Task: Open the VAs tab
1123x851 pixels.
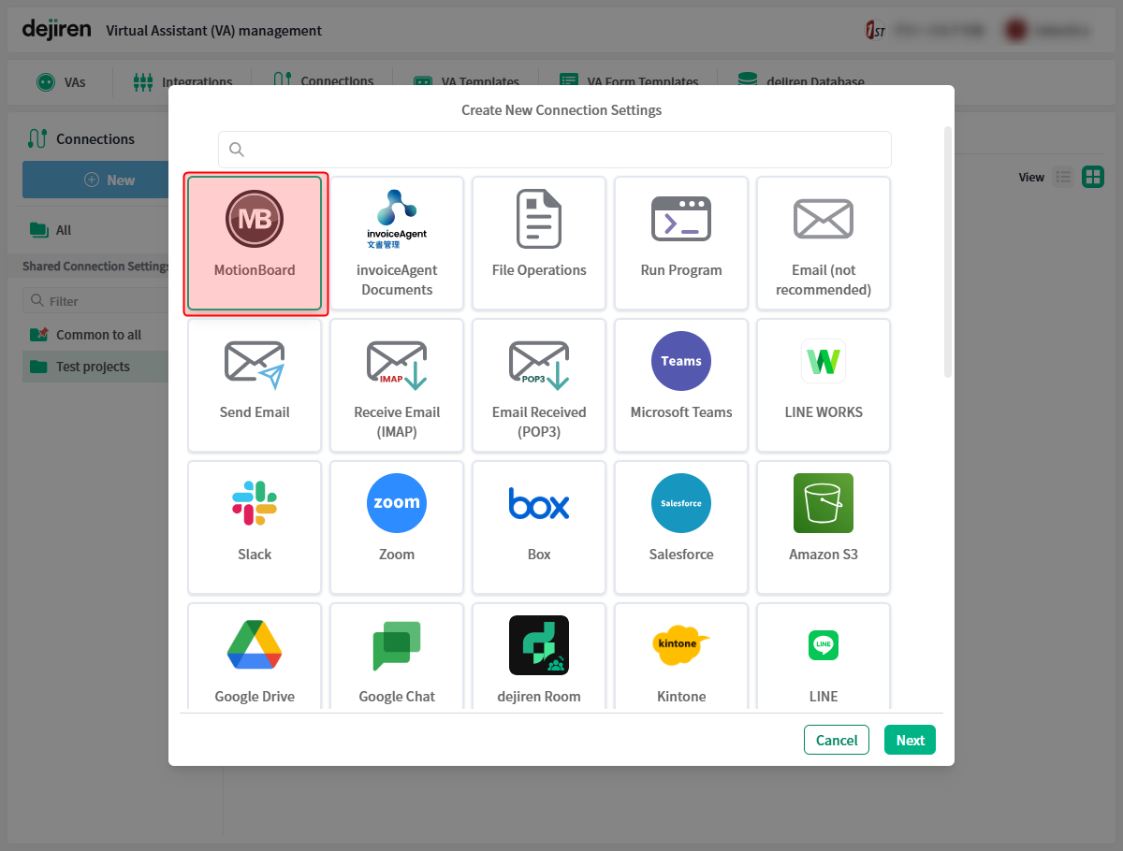Action: (x=61, y=82)
